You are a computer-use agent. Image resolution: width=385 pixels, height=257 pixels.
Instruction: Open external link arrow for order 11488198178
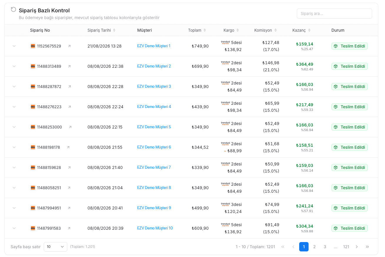tap(68, 147)
